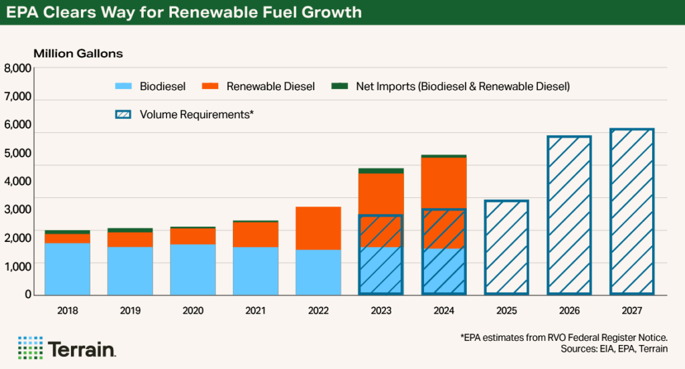This screenshot has width=685, height=369.
Task: Click the 'Volume Requirements*' legend label
Action: coord(197,114)
